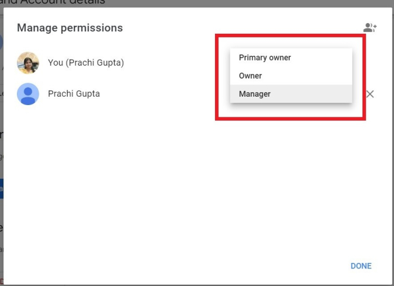394x286 pixels.
Task: Click the add user icon
Action: [370, 28]
